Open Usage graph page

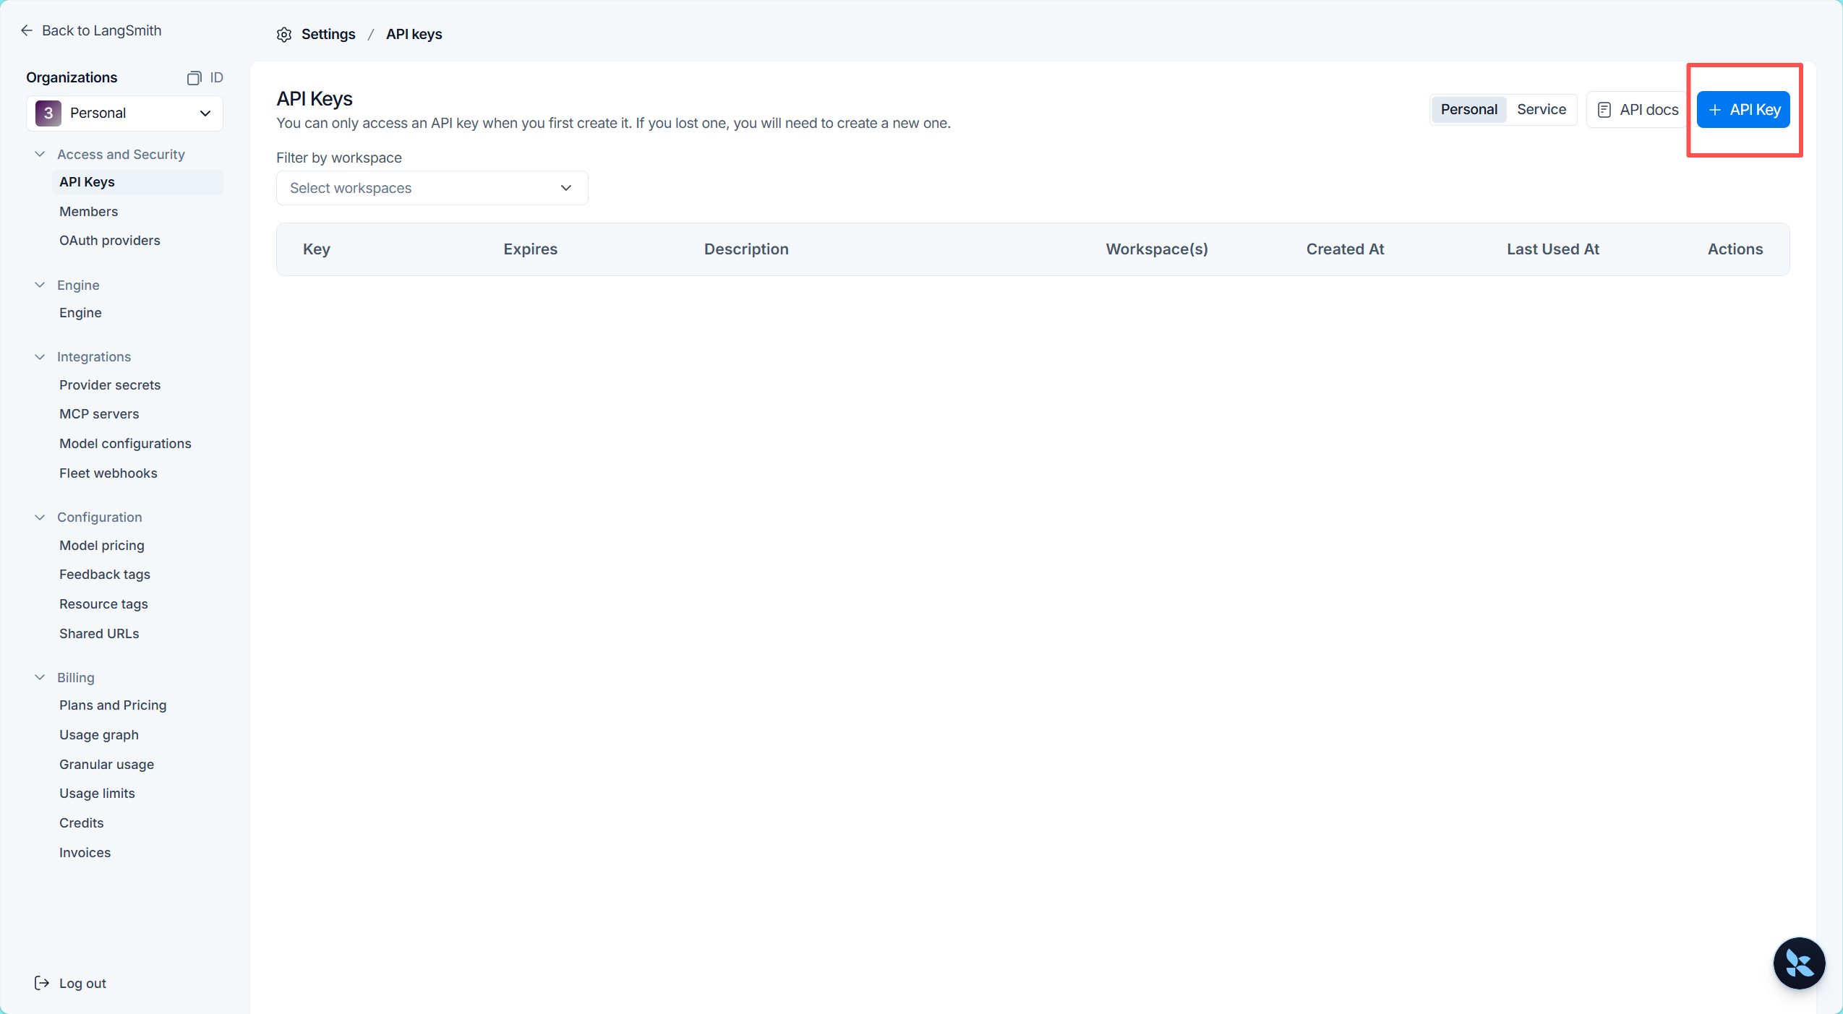(x=99, y=735)
